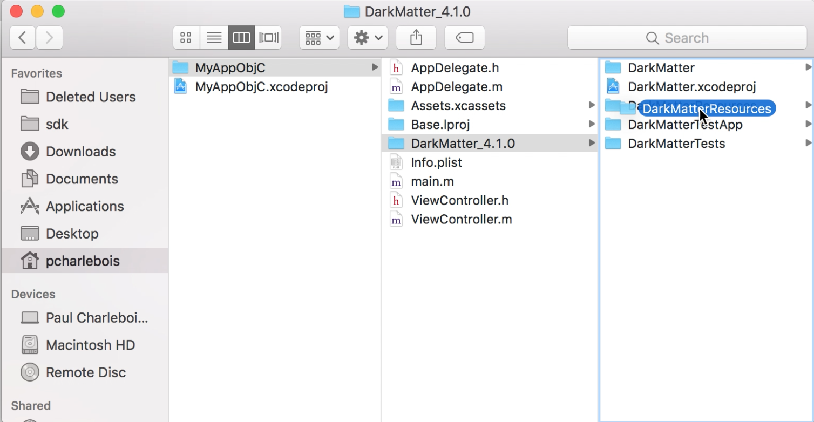Switch to list view mode
This screenshot has width=814, height=422.
[214, 37]
